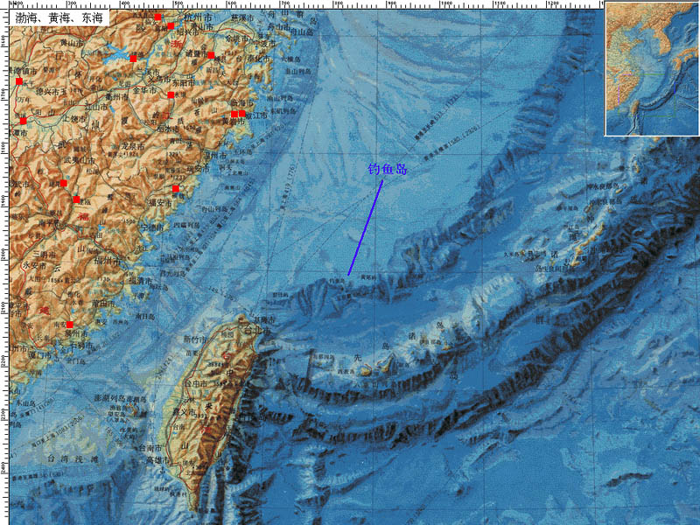Click the red marker beside 椒江市
700x525 pixels.
pyautogui.click(x=242, y=114)
